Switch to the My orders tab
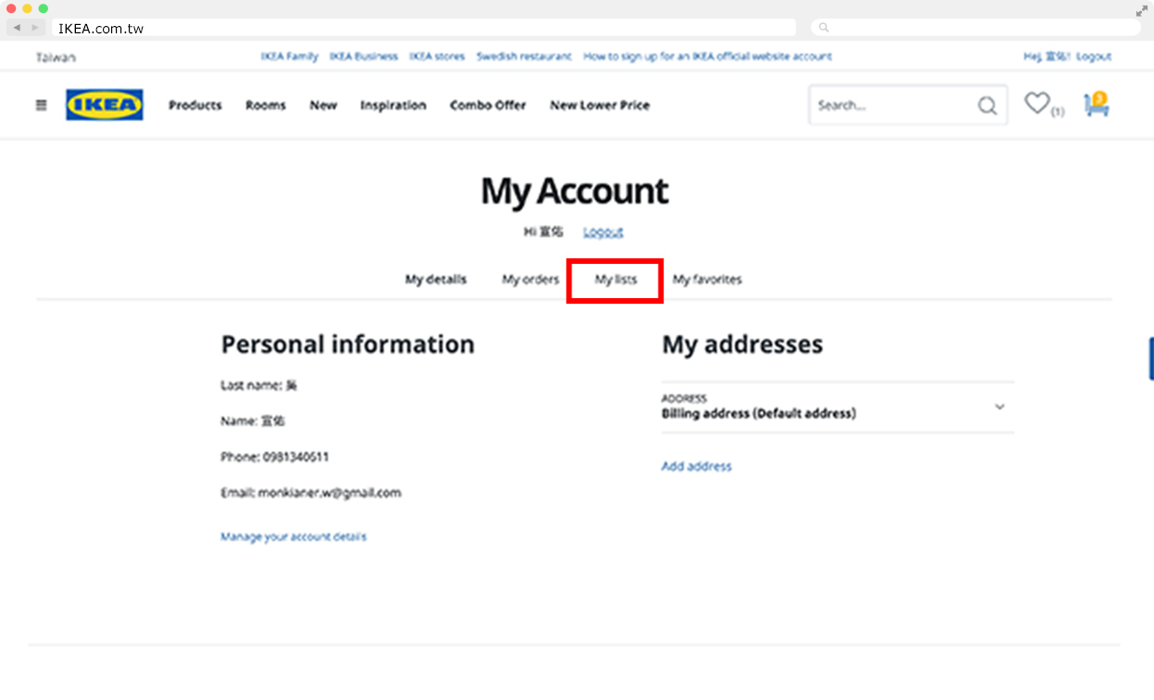 click(x=531, y=280)
